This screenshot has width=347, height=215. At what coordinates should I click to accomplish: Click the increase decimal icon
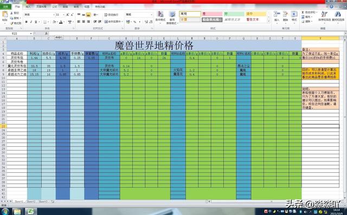click(x=146, y=22)
